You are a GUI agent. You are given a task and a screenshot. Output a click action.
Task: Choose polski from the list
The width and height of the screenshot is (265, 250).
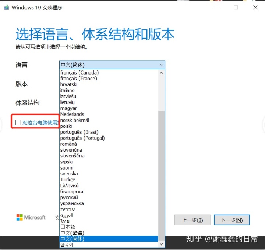109,126
